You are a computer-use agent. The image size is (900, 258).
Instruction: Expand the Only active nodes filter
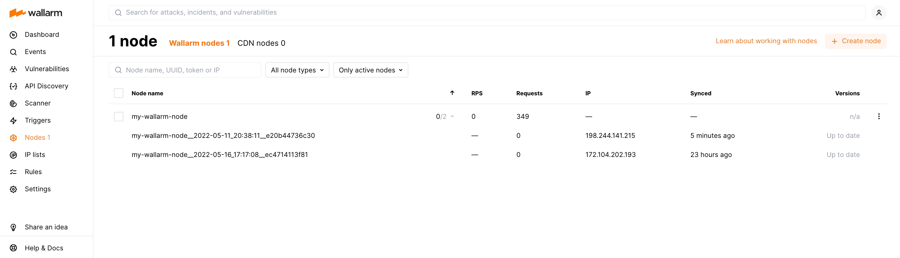pos(370,70)
